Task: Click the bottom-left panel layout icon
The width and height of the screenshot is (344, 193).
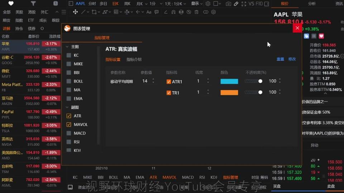Action: [70, 187]
